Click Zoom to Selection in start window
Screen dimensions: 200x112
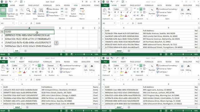click(41, 12)
